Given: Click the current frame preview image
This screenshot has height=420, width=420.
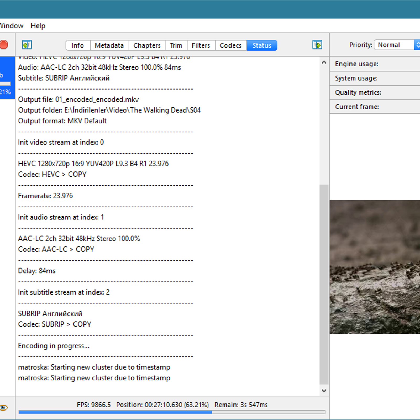Looking at the screenshot, I should tap(375, 267).
